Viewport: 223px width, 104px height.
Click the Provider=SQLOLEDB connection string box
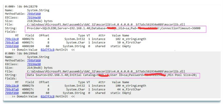tap(116, 29)
